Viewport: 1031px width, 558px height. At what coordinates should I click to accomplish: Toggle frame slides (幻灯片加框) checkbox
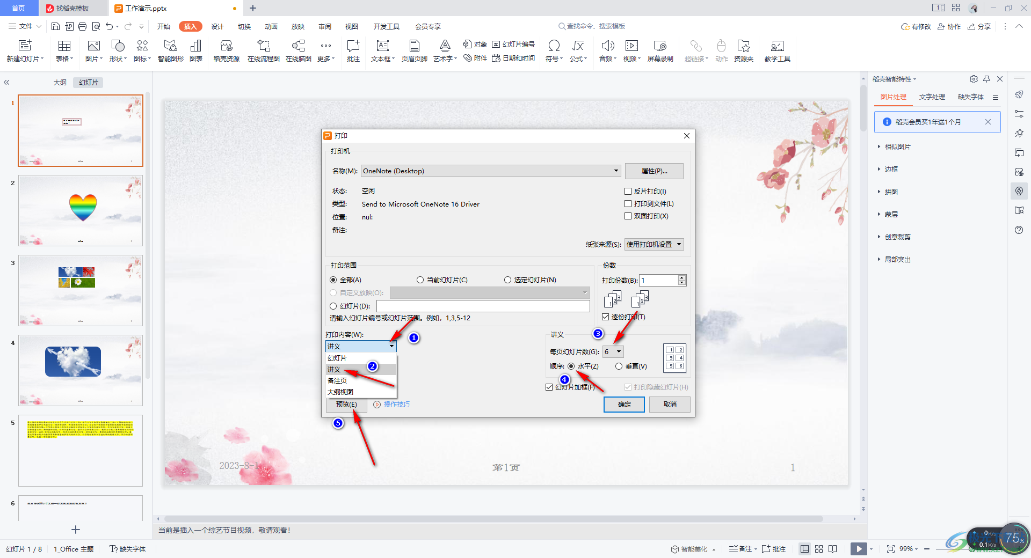click(x=549, y=387)
